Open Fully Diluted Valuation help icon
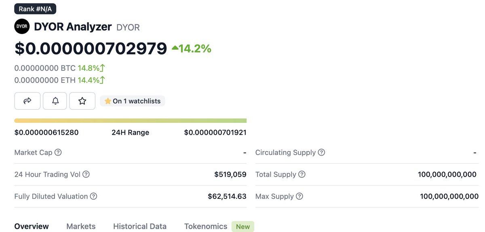Image resolution: width=485 pixels, height=232 pixels. [x=93, y=196]
